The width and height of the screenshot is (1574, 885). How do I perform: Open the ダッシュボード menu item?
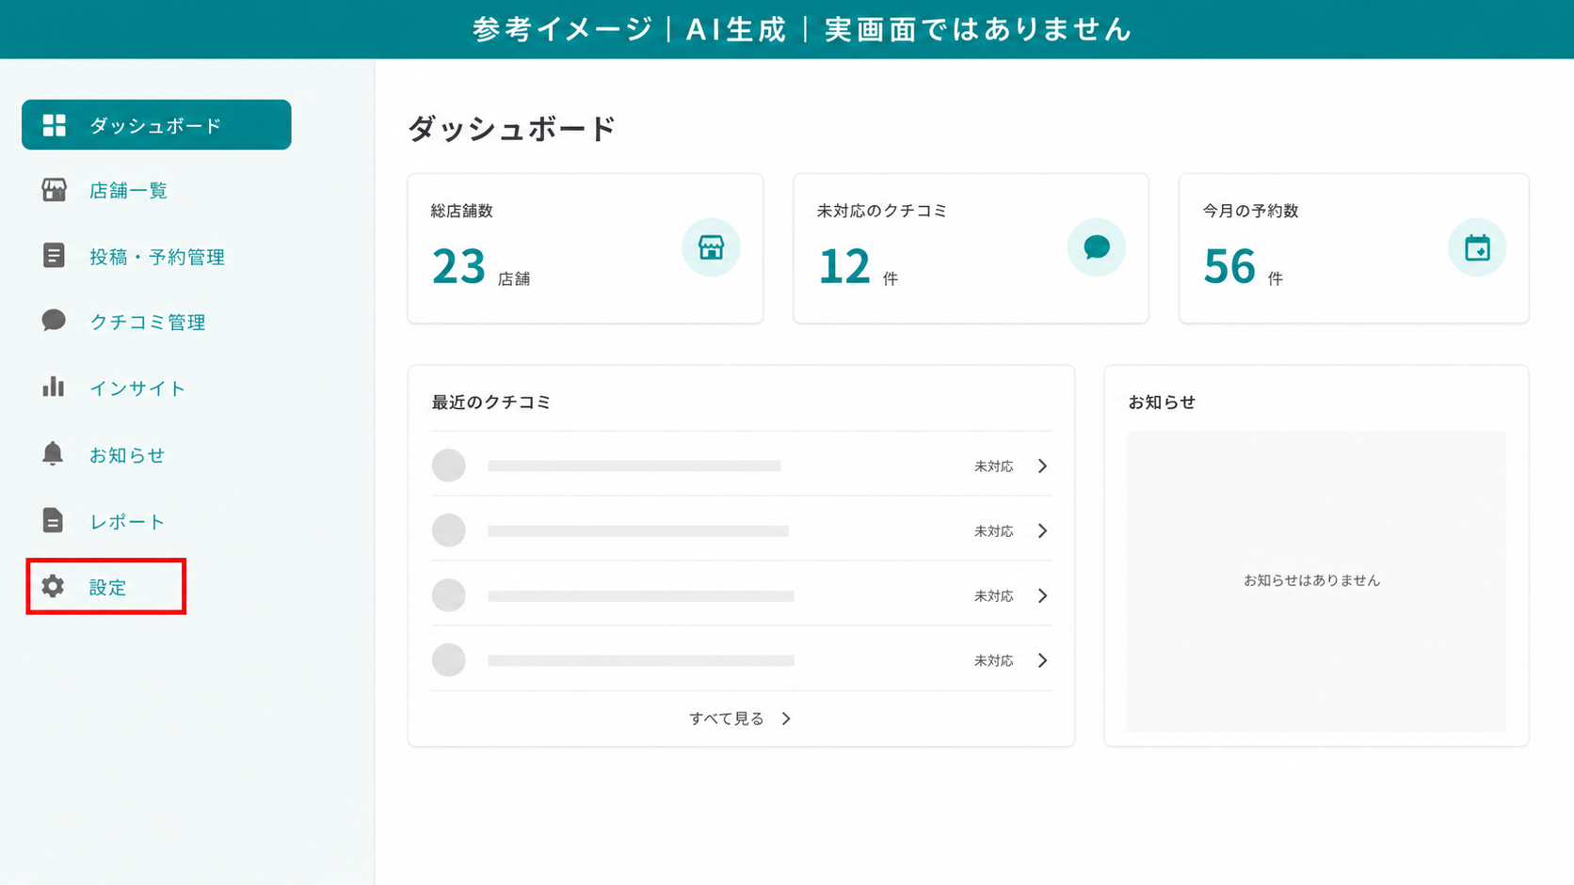click(156, 125)
